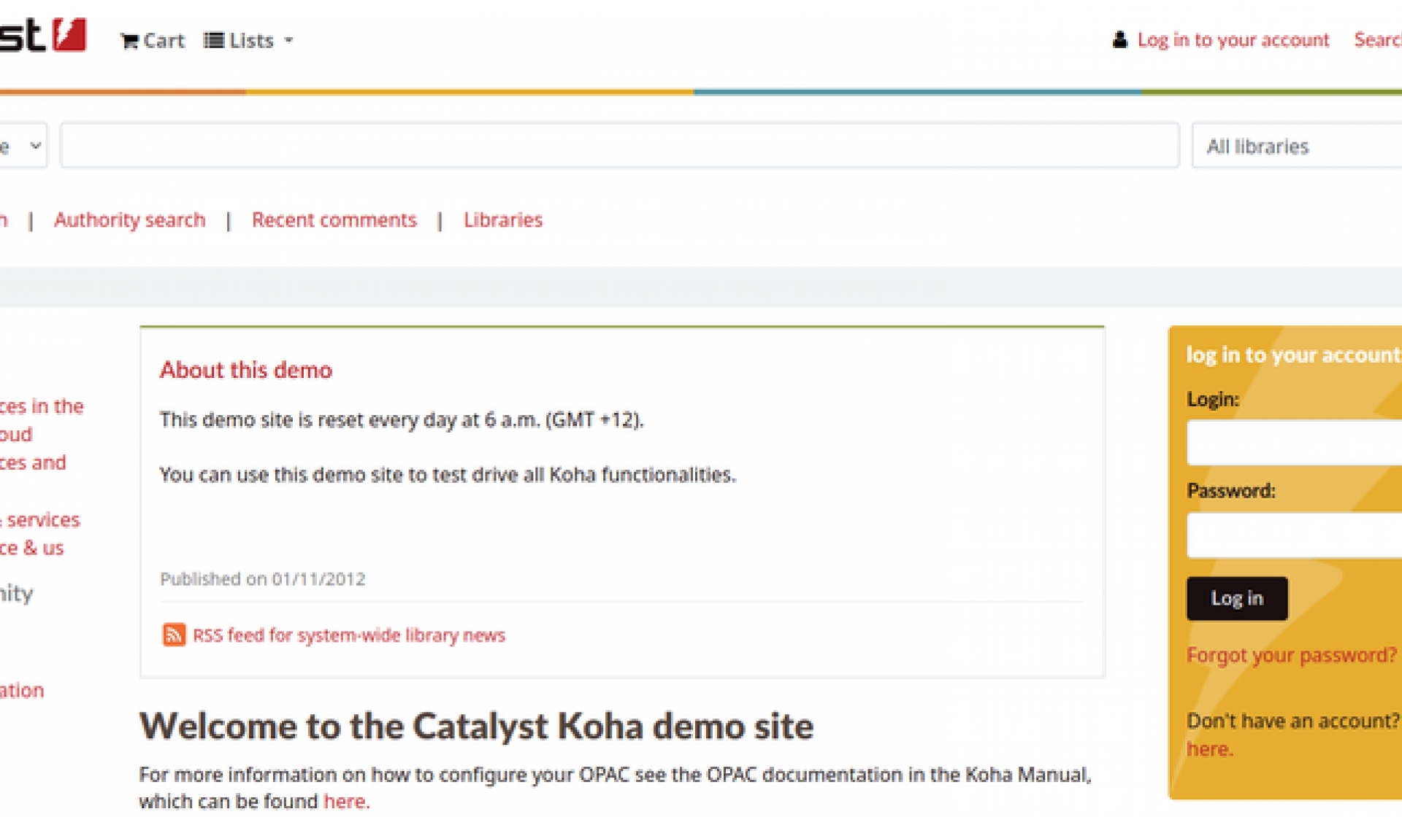Screen dimensions: 1402x817
Task: Click the here link for new account
Action: pyautogui.click(x=1206, y=747)
